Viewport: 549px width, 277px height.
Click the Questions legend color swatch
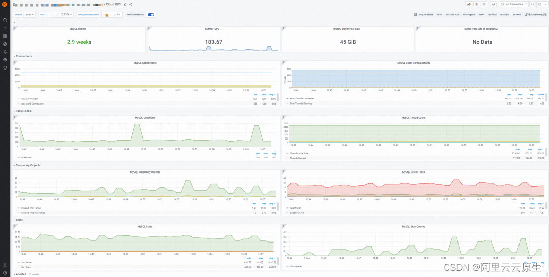pos(19,158)
